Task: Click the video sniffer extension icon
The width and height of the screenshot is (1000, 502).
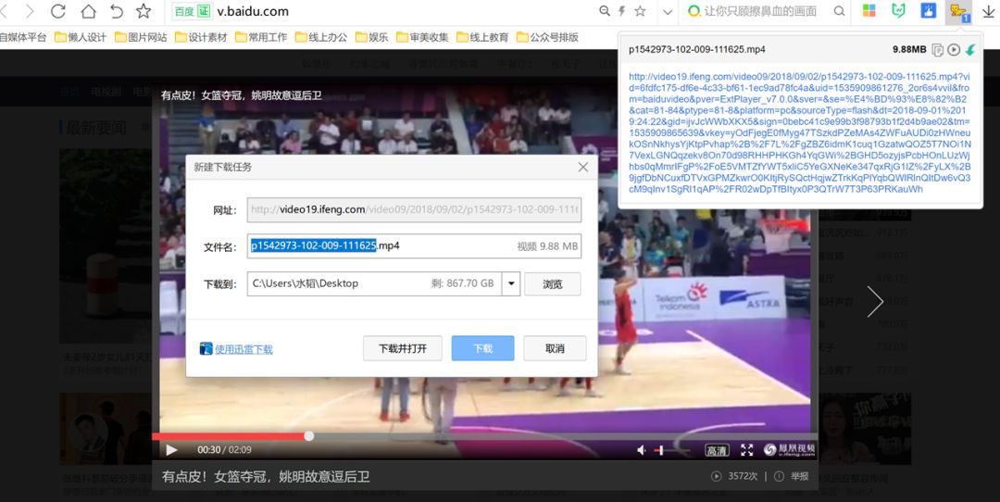Action: [957, 12]
